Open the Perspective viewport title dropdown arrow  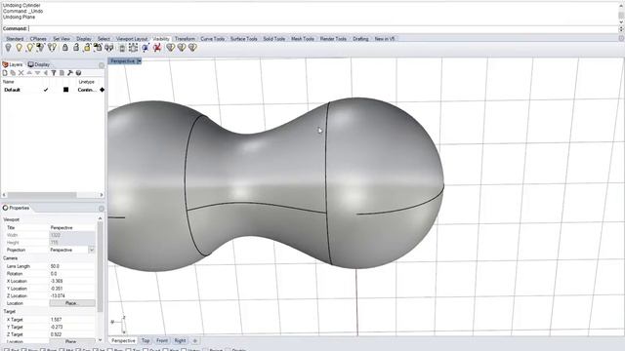click(139, 61)
